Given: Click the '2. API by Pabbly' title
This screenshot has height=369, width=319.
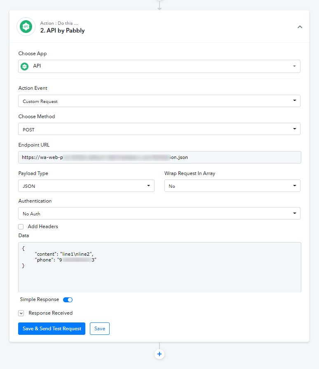Looking at the screenshot, I should click(x=62, y=30).
